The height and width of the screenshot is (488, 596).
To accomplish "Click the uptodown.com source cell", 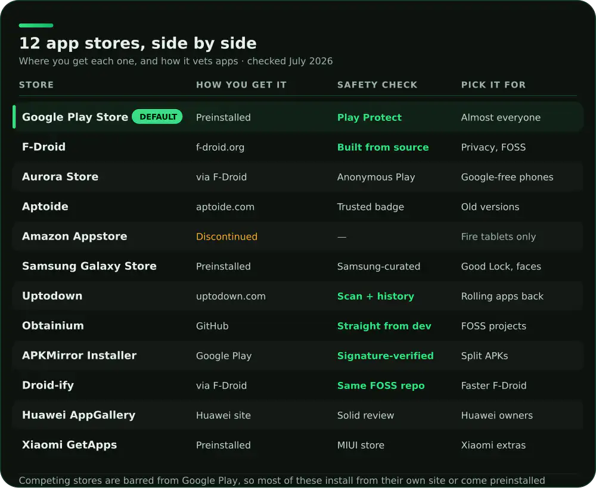I will (x=231, y=296).
